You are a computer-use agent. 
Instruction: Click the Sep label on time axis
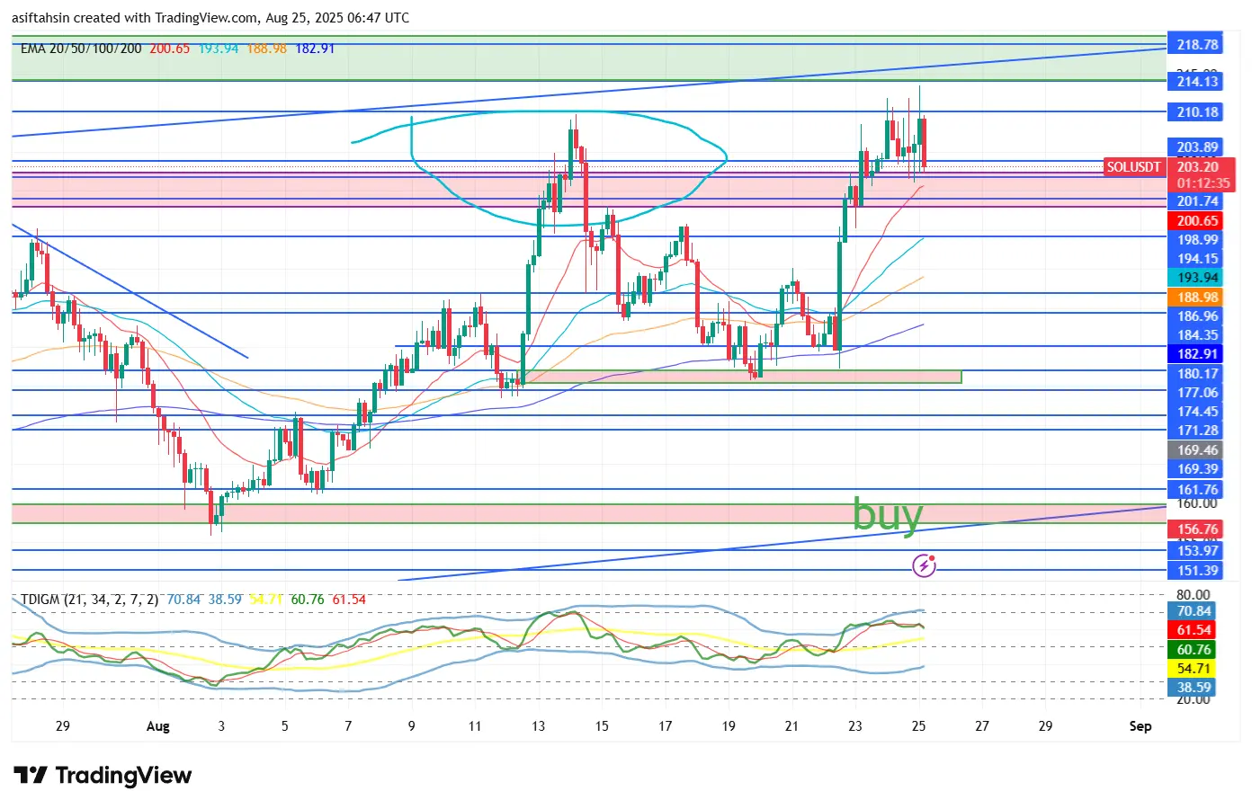(1140, 726)
